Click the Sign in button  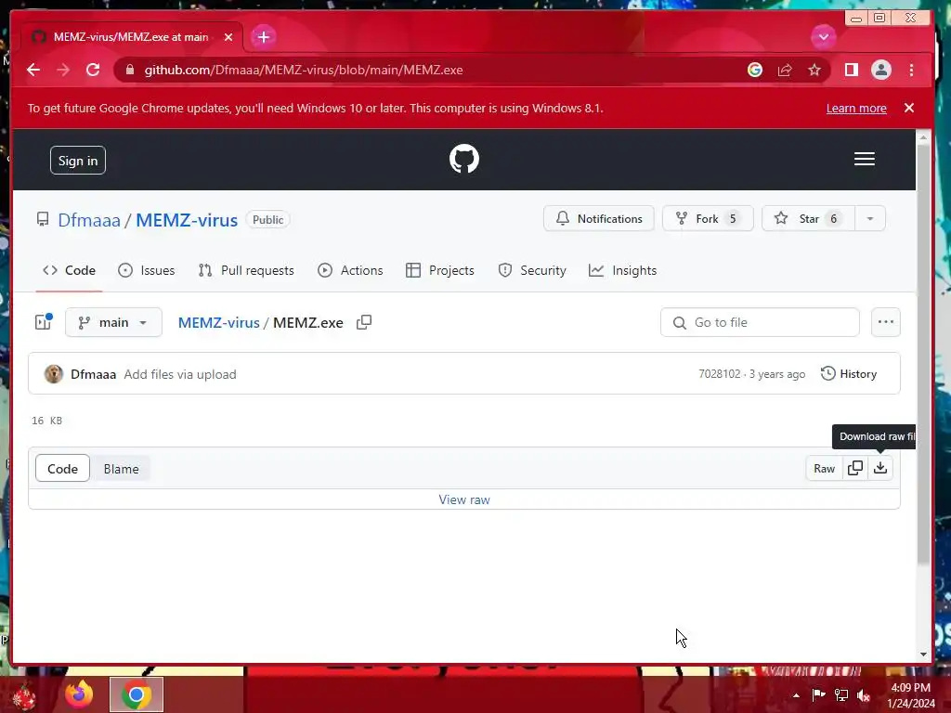point(78,160)
